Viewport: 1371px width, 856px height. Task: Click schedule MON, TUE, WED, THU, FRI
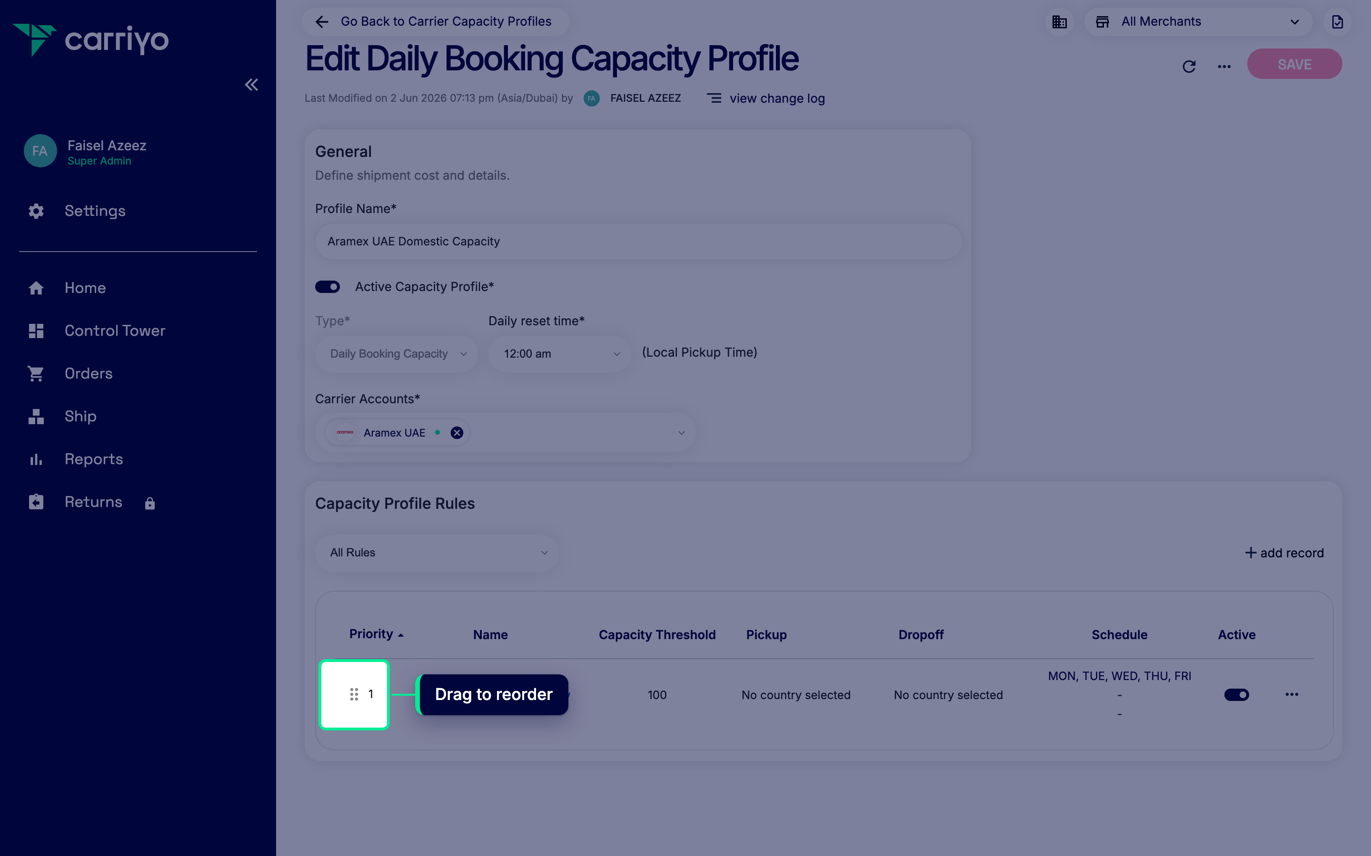(1119, 676)
